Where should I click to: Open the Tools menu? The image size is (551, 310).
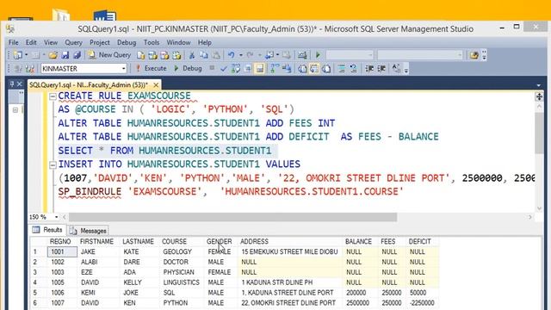152,42
